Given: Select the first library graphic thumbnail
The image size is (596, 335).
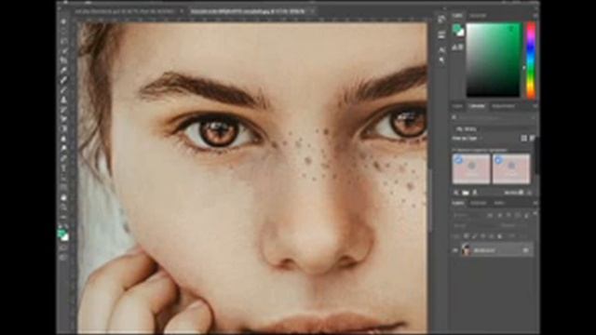Looking at the screenshot, I should [x=471, y=168].
